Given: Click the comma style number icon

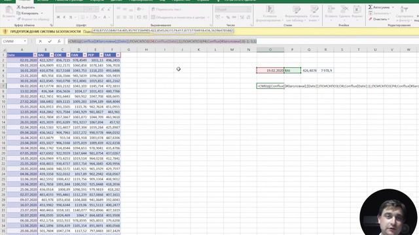Looking at the screenshot, I should click(234, 17).
